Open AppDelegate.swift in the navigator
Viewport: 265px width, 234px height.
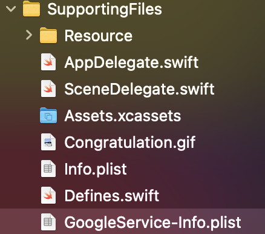pyautogui.click(x=131, y=63)
